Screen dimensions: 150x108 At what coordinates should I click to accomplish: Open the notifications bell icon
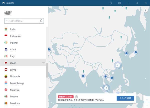(x=111, y=3)
